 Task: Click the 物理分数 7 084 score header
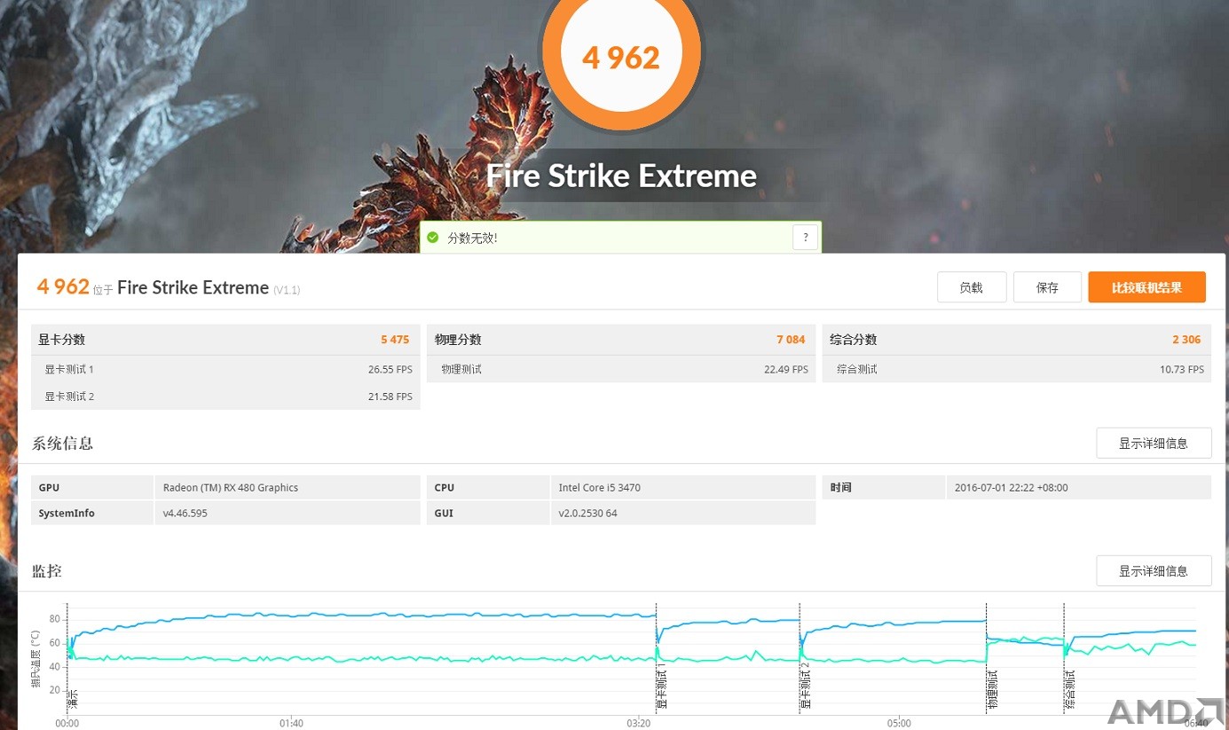click(x=621, y=340)
